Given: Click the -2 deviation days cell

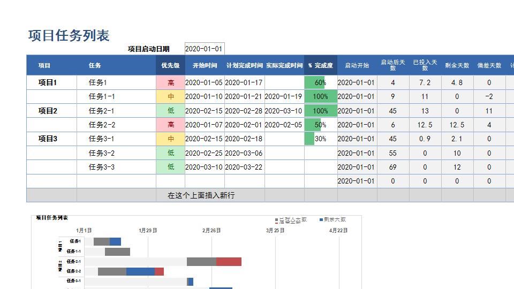Looking at the screenshot, I should click(489, 97).
